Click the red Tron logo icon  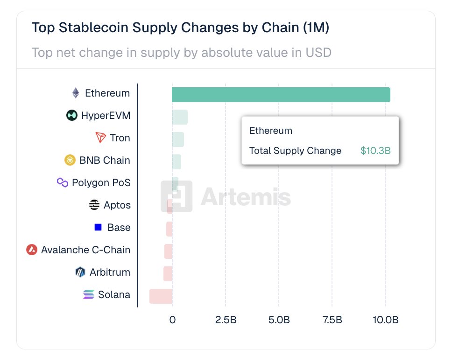[x=101, y=138]
